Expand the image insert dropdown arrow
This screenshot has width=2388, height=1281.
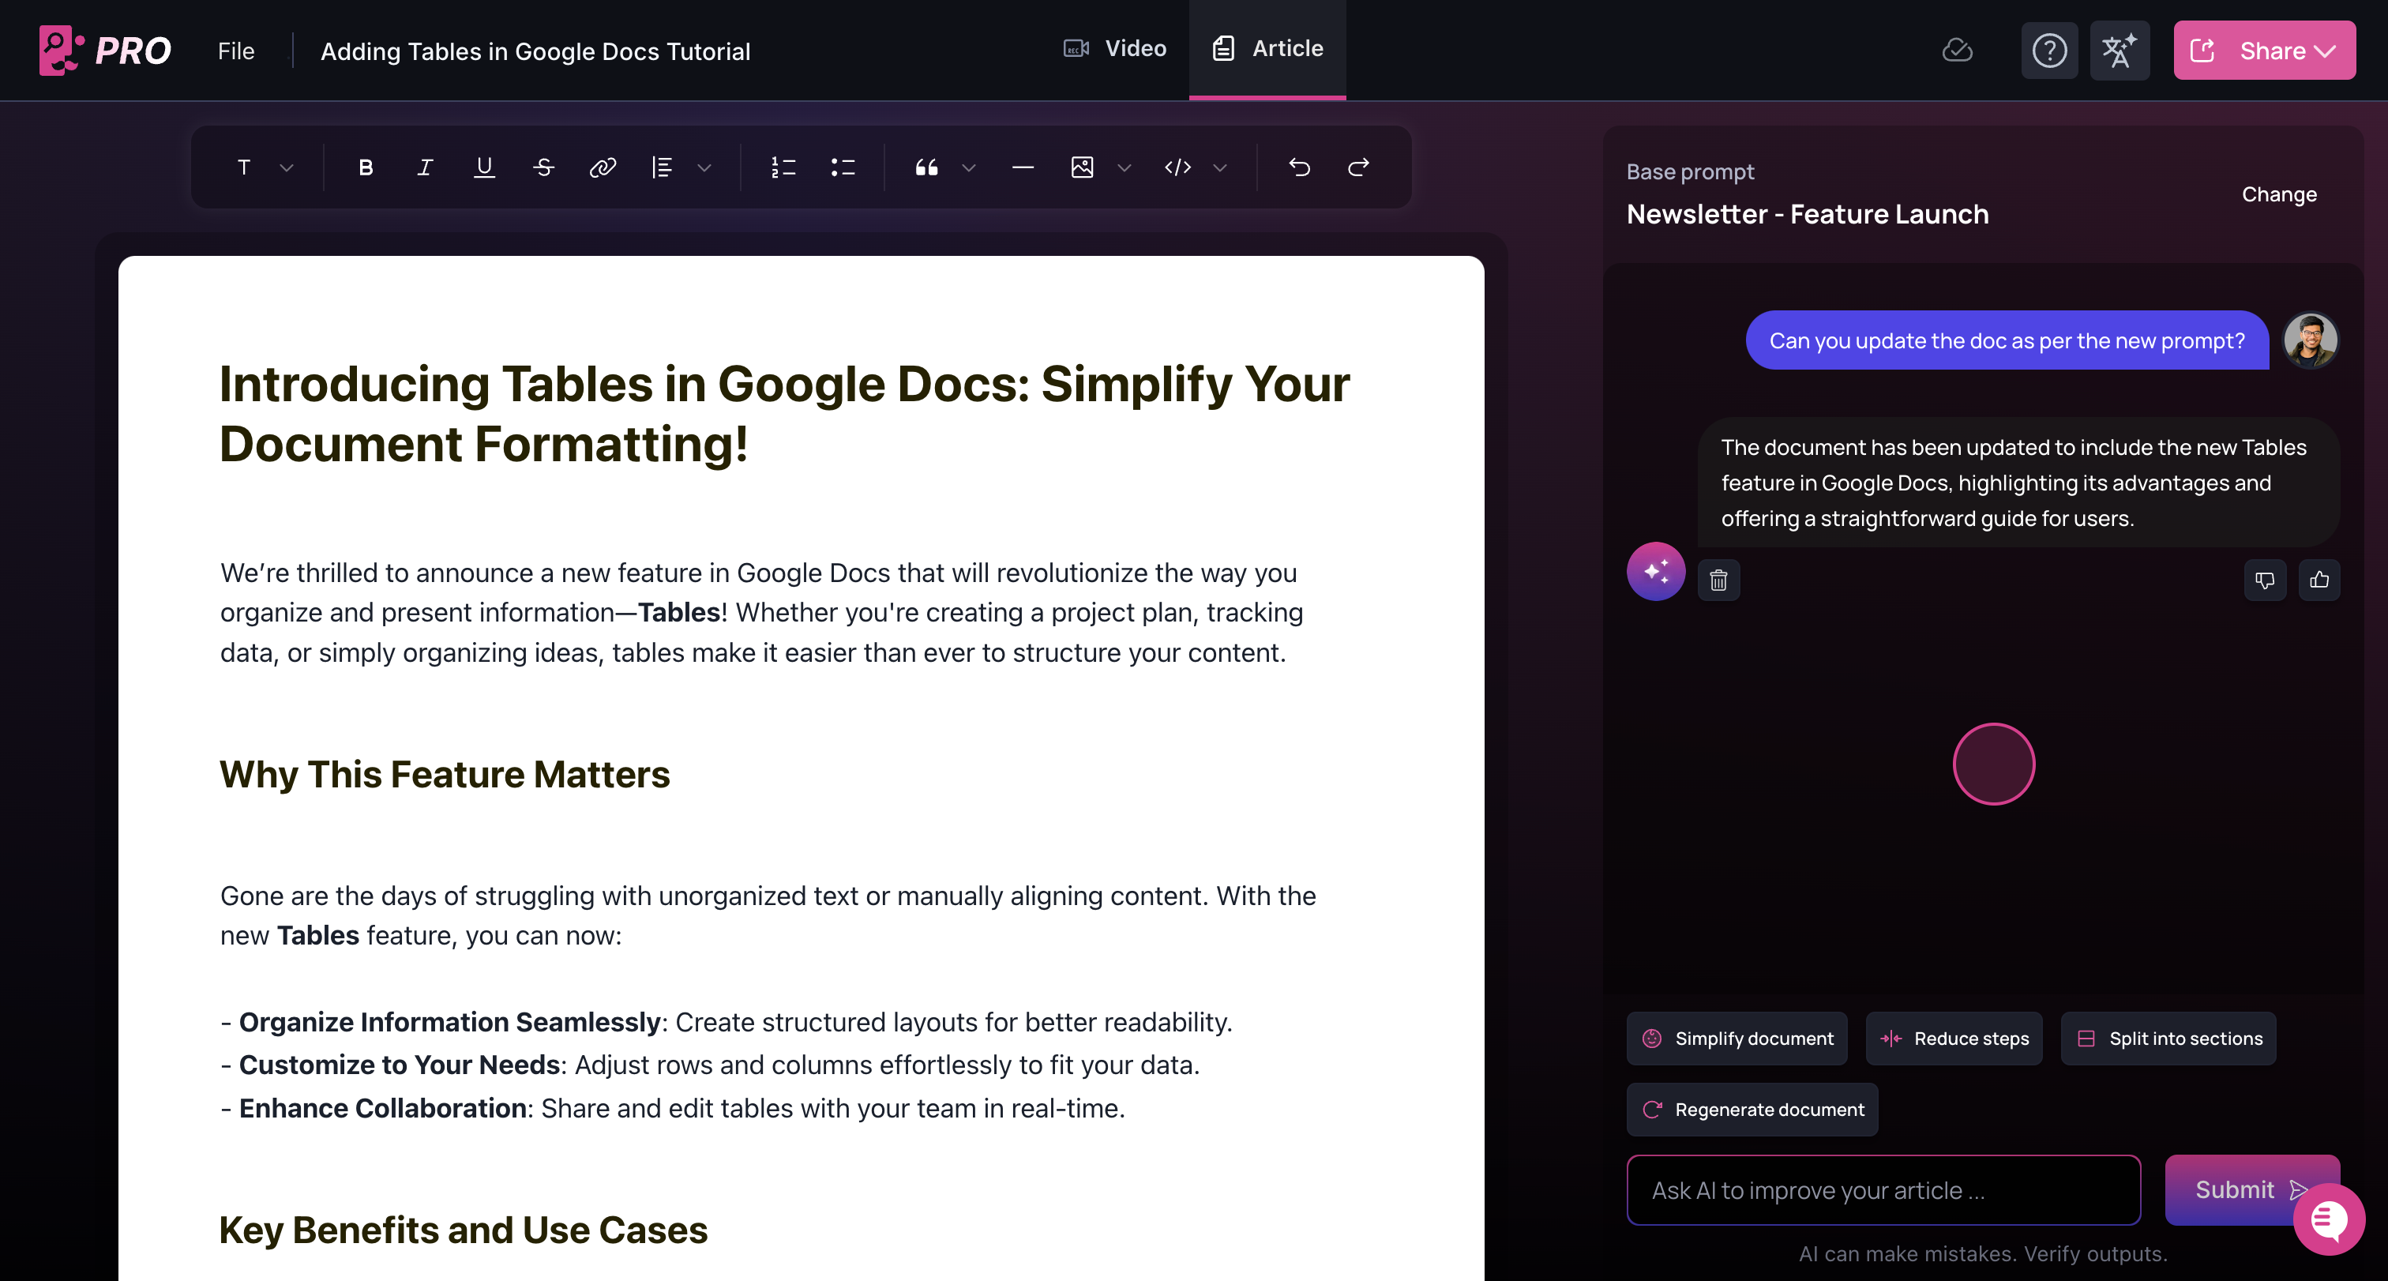click(1125, 167)
